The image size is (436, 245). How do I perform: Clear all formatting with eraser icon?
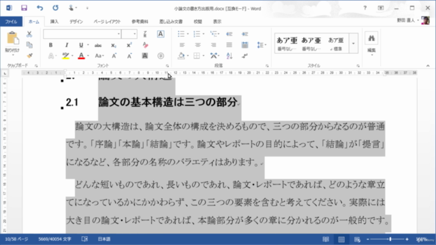145,45
